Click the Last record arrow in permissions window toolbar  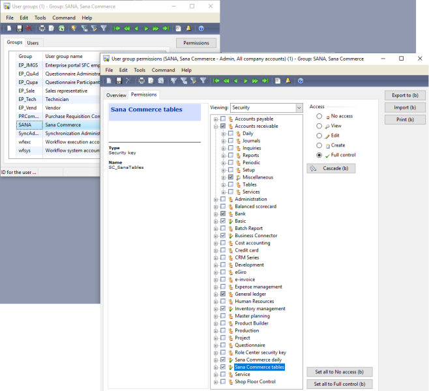click(265, 81)
